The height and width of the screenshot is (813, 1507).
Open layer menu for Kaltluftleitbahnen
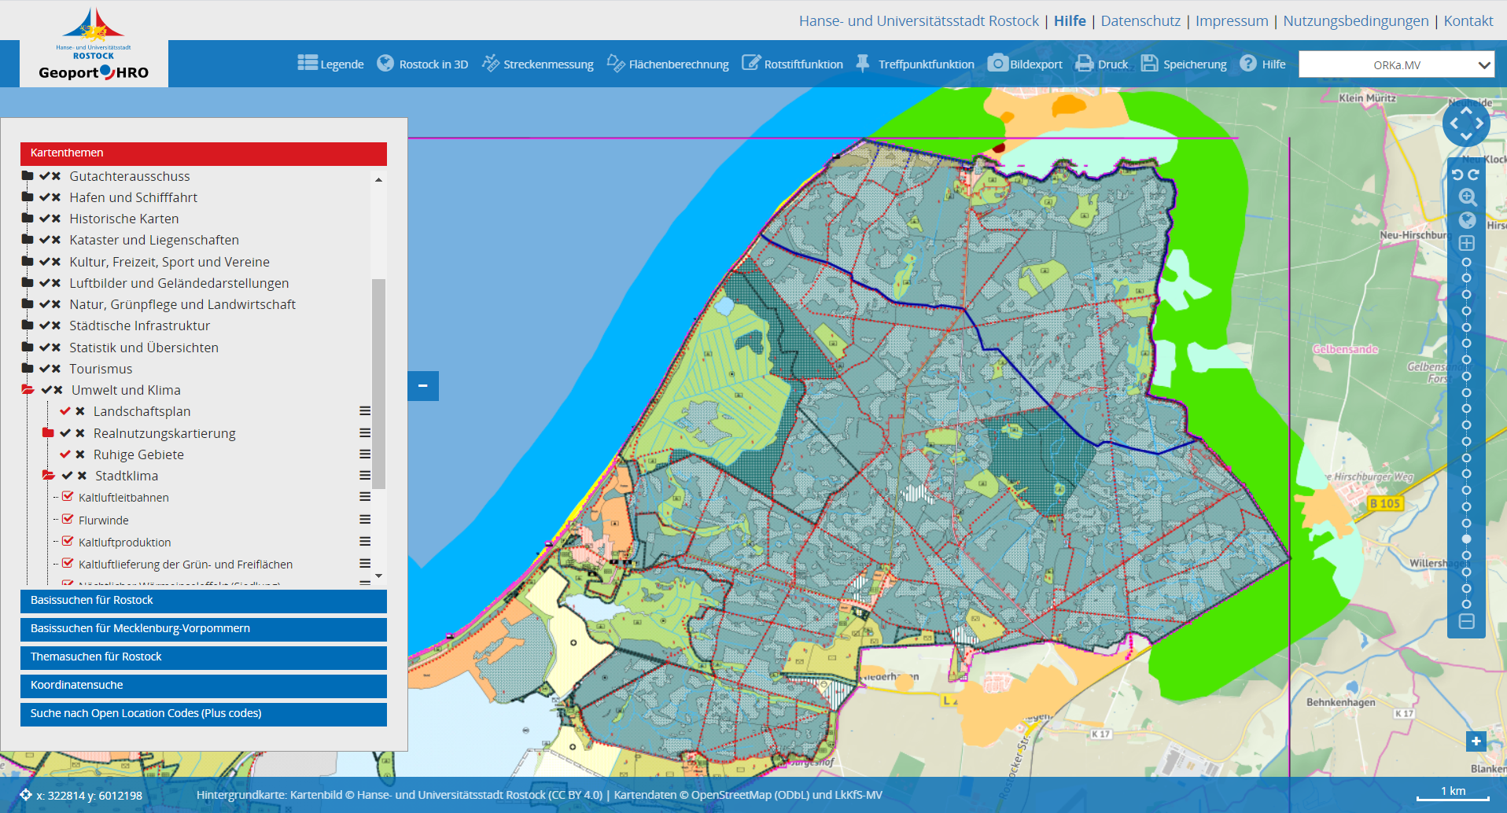pos(365,497)
